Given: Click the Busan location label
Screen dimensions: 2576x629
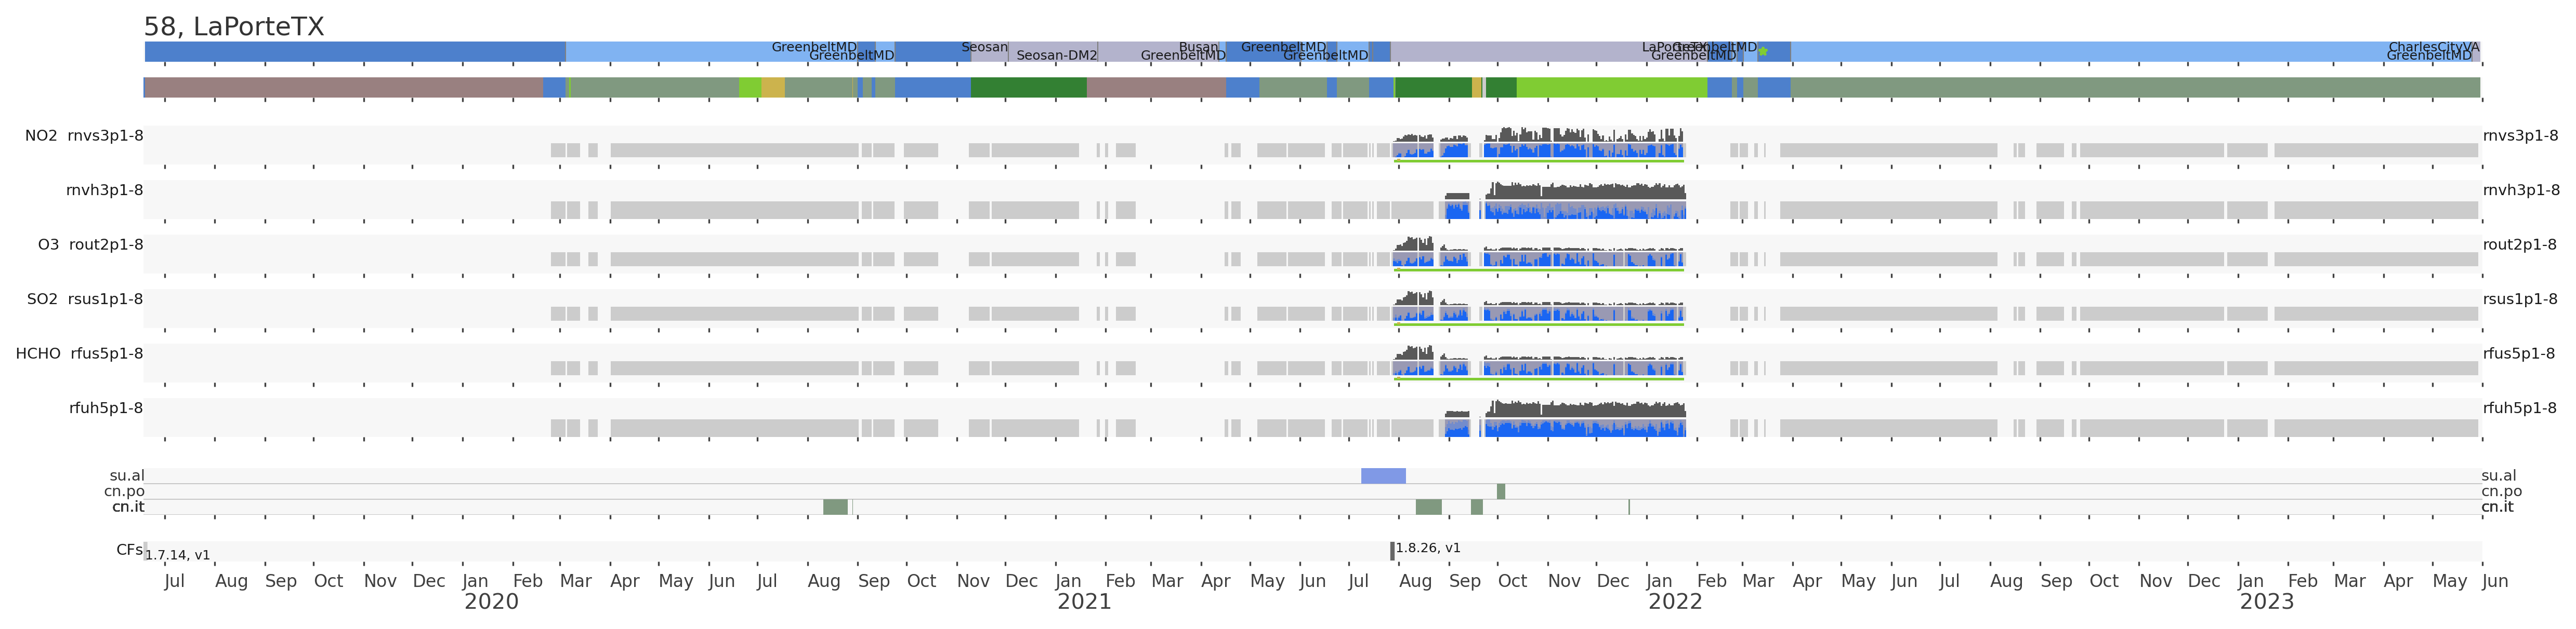Looking at the screenshot, I should tap(1198, 47).
